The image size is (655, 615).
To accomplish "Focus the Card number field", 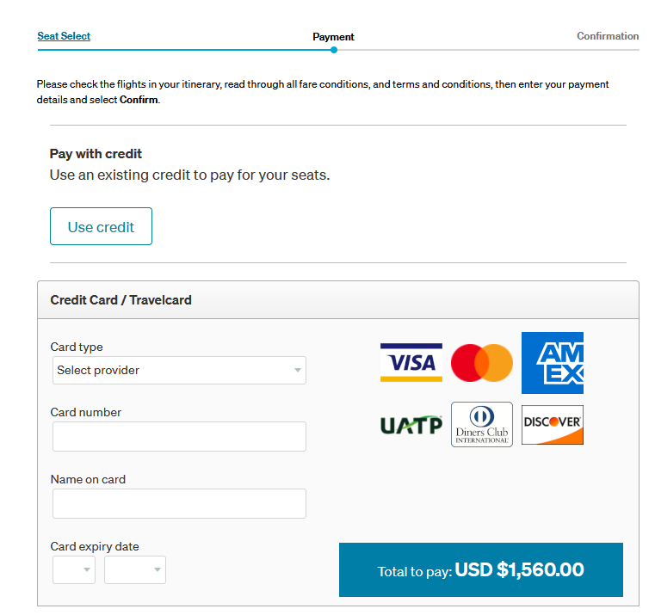I will 179,437.
